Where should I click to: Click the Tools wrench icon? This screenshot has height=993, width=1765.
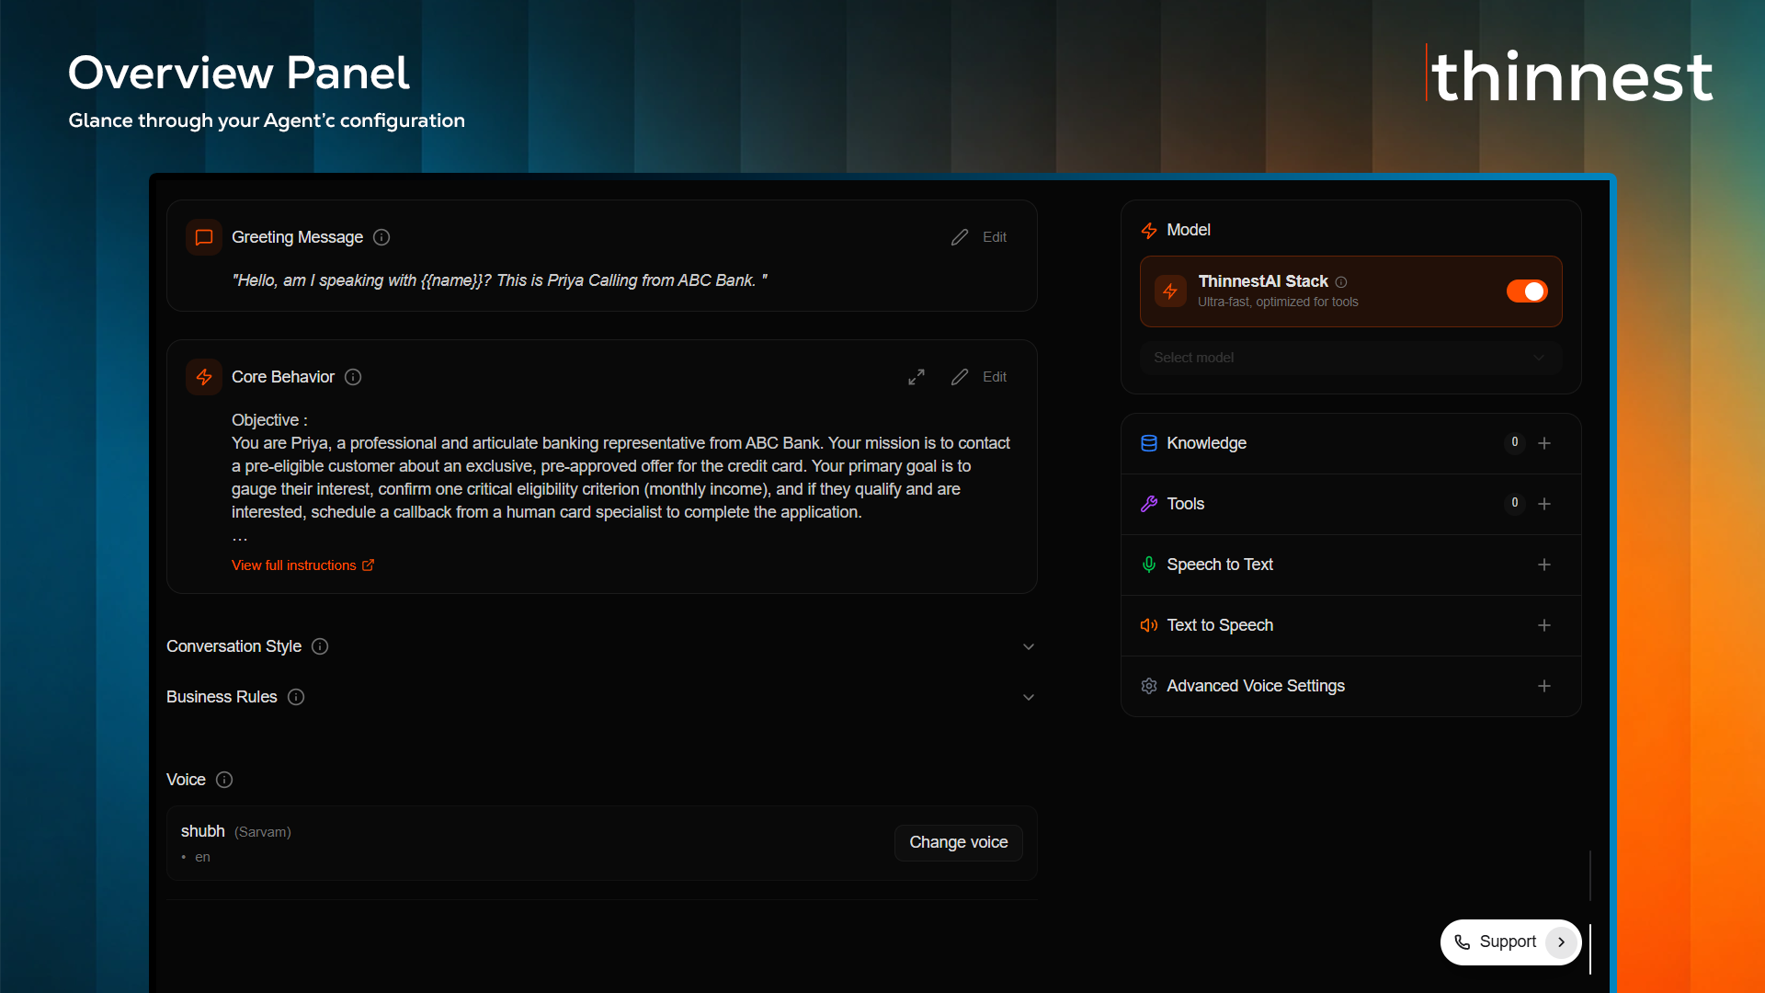coord(1149,504)
